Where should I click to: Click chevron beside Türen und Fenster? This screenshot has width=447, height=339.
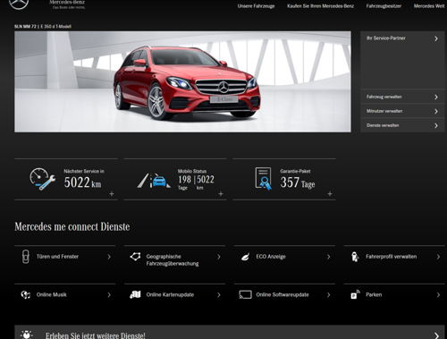click(109, 257)
